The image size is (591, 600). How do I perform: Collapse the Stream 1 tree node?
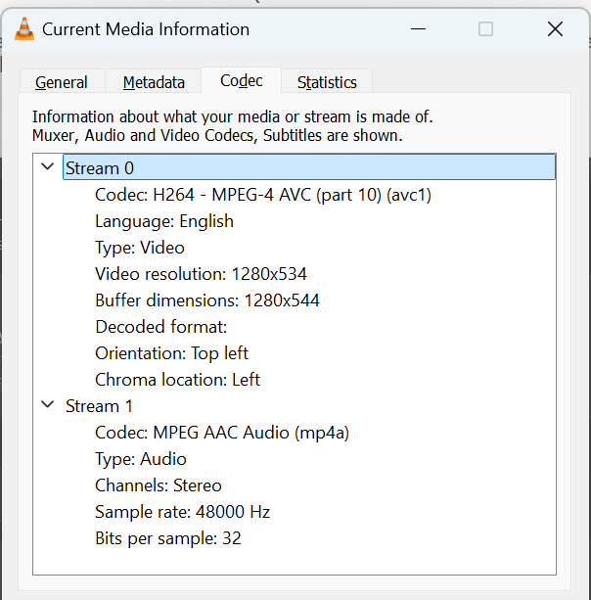47,405
